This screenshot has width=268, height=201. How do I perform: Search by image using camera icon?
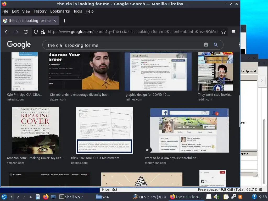(206, 45)
